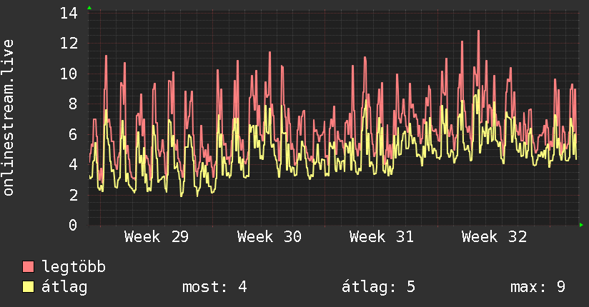Select the Week 32 axis label

click(494, 237)
